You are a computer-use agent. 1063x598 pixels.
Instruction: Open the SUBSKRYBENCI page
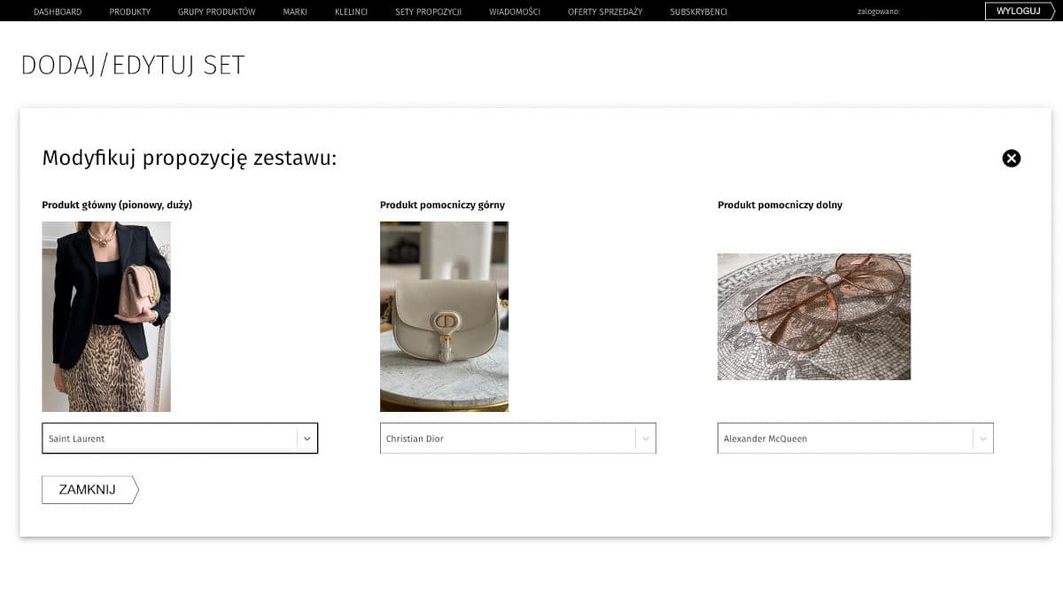697,12
